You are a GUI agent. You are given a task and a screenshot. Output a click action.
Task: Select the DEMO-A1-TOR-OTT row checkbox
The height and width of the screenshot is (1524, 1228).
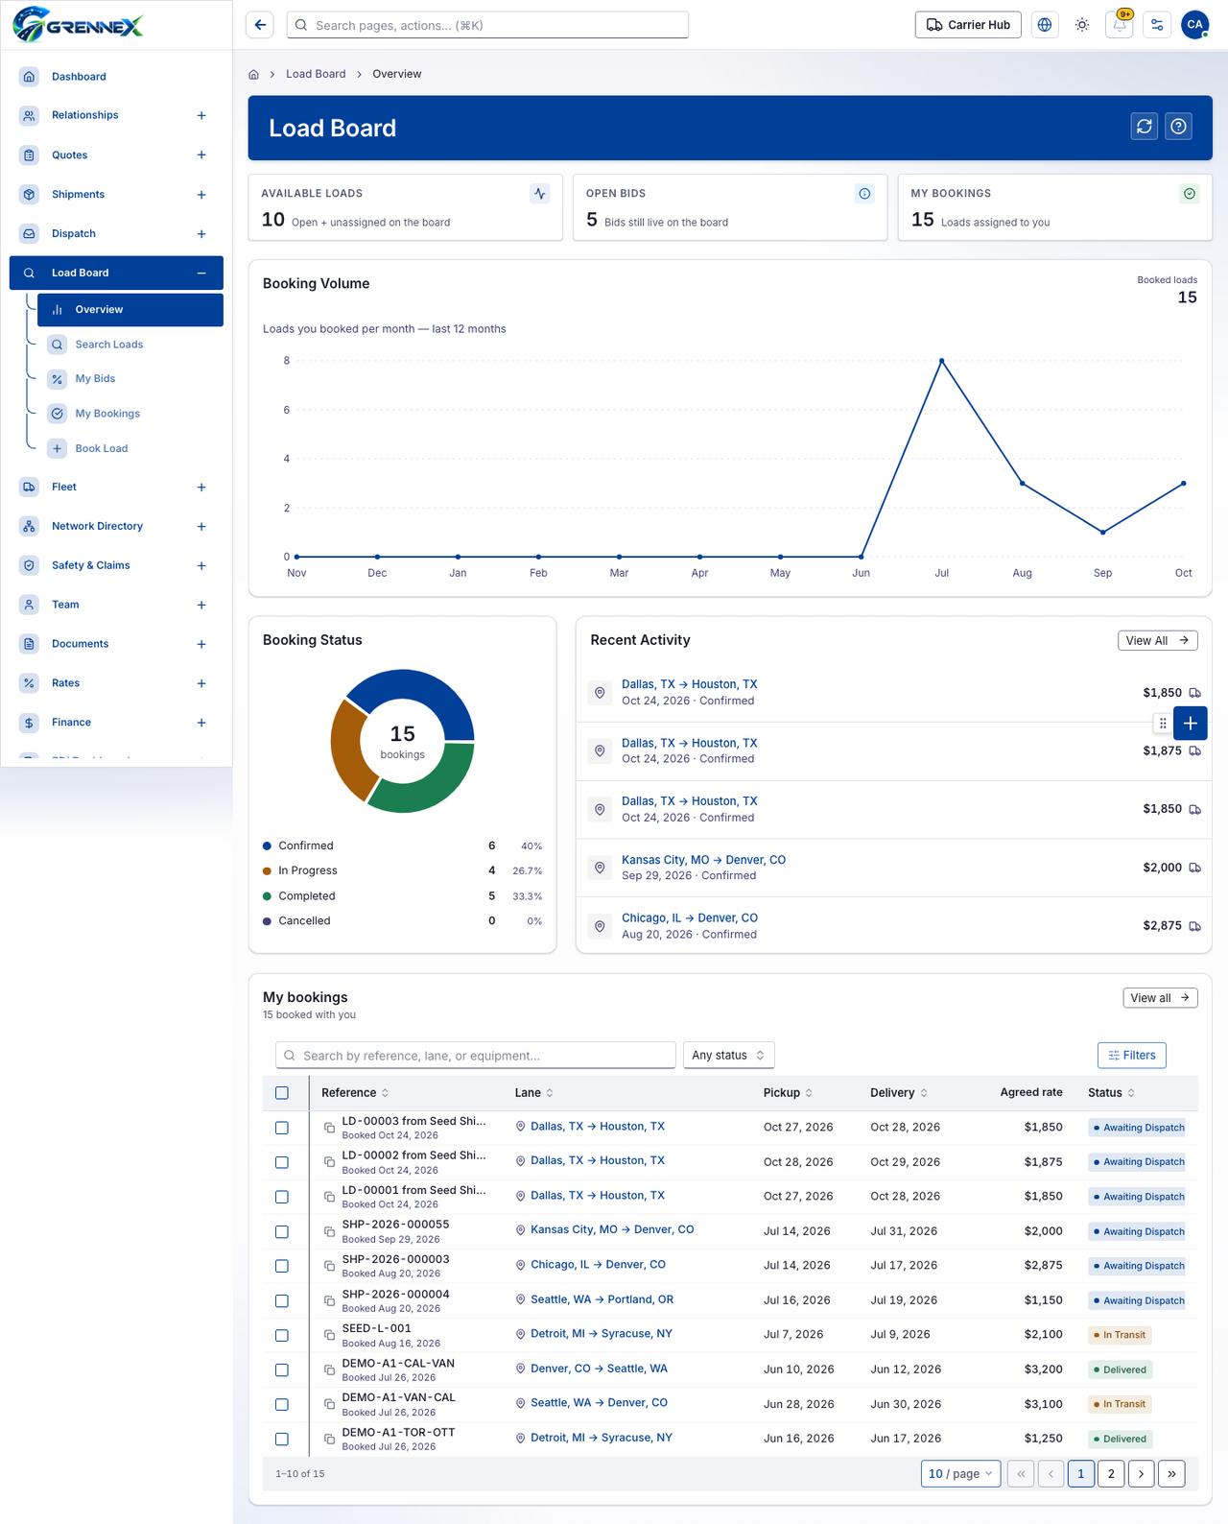click(282, 1439)
